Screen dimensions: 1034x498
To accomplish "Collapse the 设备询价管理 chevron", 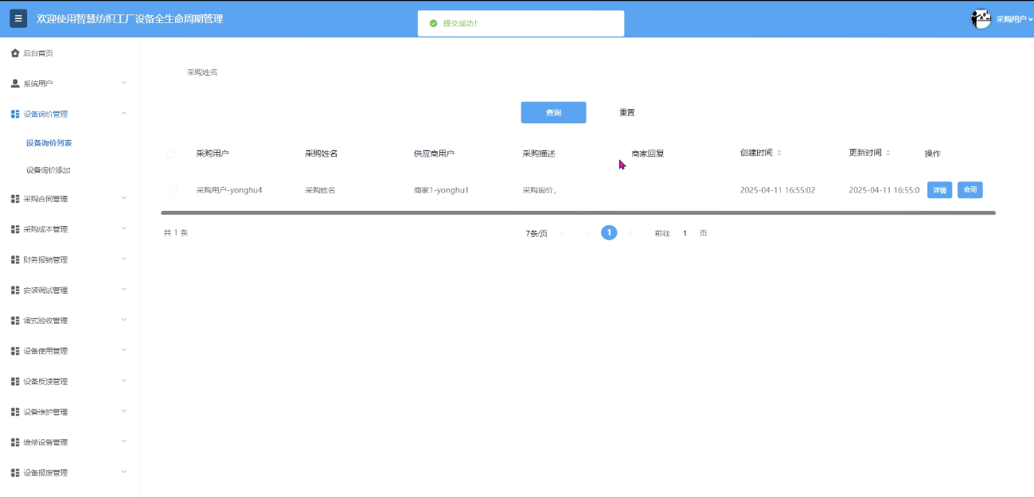I will point(124,114).
